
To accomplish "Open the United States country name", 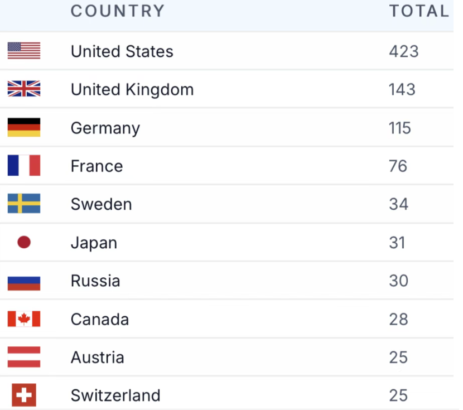I will pyautogui.click(x=122, y=51).
